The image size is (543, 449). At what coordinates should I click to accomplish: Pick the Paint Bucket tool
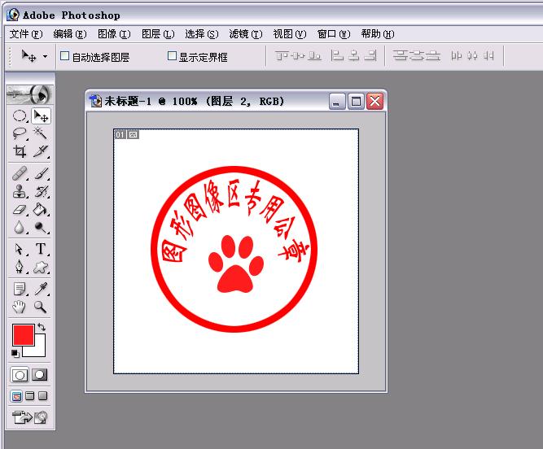click(40, 211)
